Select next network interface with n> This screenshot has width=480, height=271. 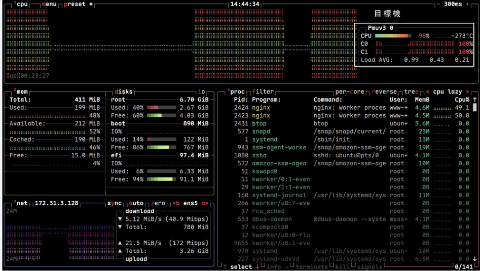tap(205, 203)
